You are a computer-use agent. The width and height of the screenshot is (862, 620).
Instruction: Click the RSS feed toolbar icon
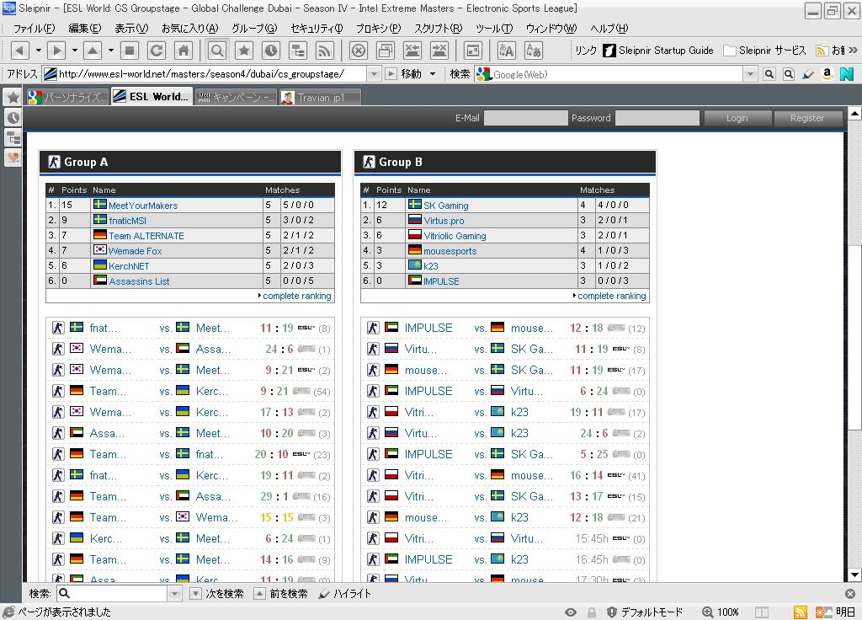[x=325, y=51]
